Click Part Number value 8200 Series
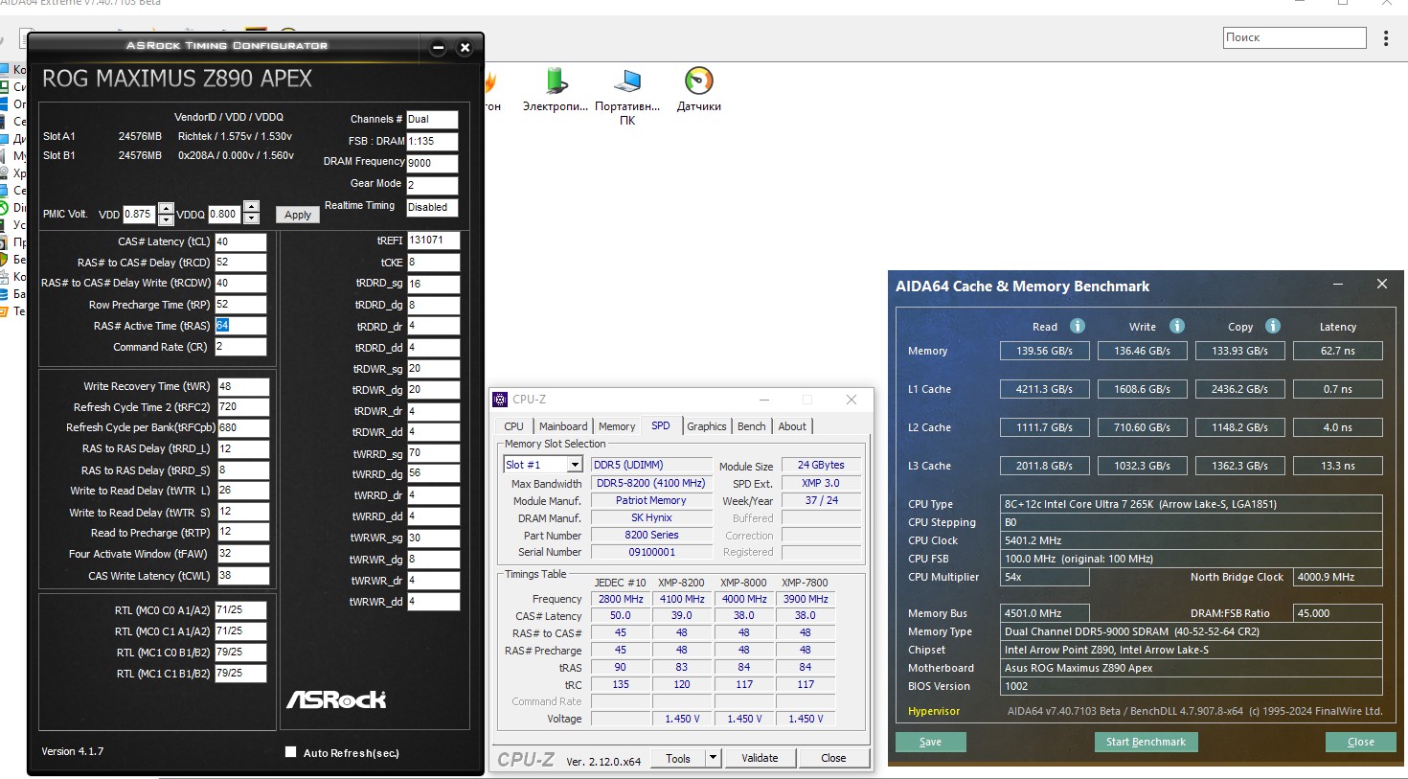1408x779 pixels. [x=651, y=535]
